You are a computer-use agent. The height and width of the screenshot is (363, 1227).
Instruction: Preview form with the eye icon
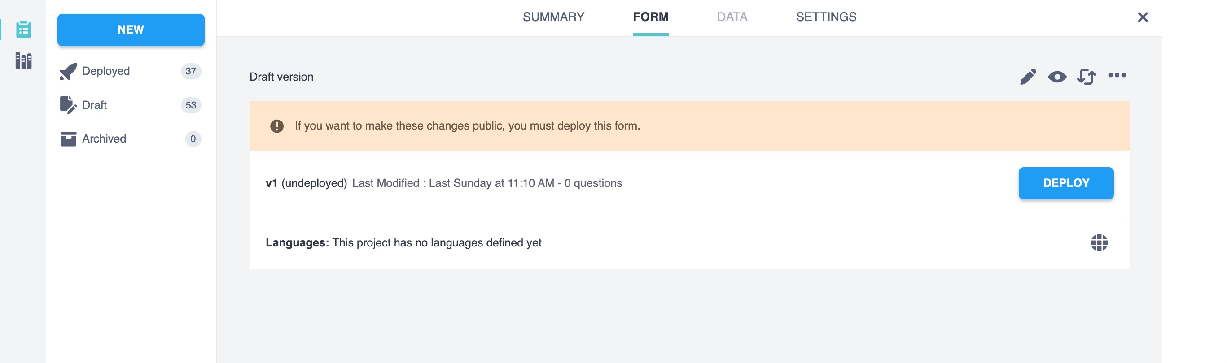tap(1057, 77)
